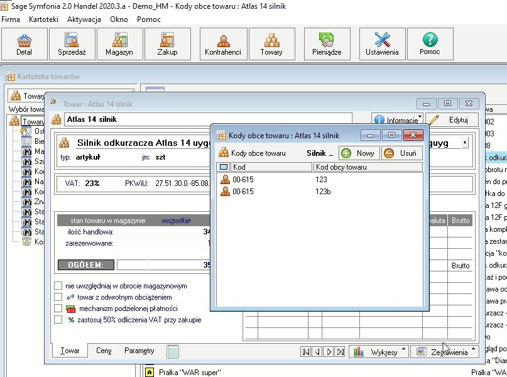507x377 pixels.
Task: Enable 'zastosuj 50% odliczenia VAT przy zakupie'
Action: [x=58, y=320]
